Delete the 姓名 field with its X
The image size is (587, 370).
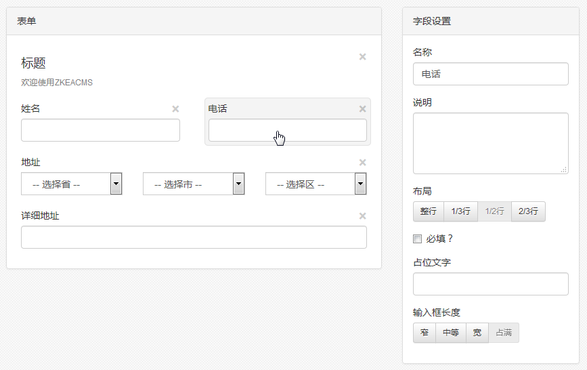coord(175,109)
